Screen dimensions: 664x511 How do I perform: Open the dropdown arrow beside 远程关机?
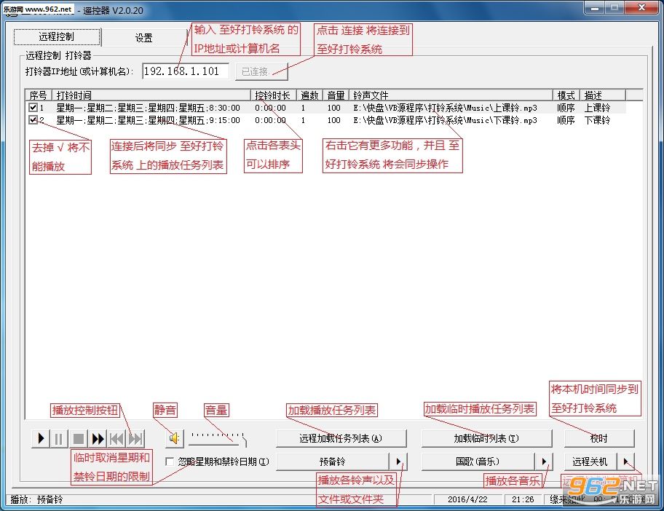(x=625, y=462)
